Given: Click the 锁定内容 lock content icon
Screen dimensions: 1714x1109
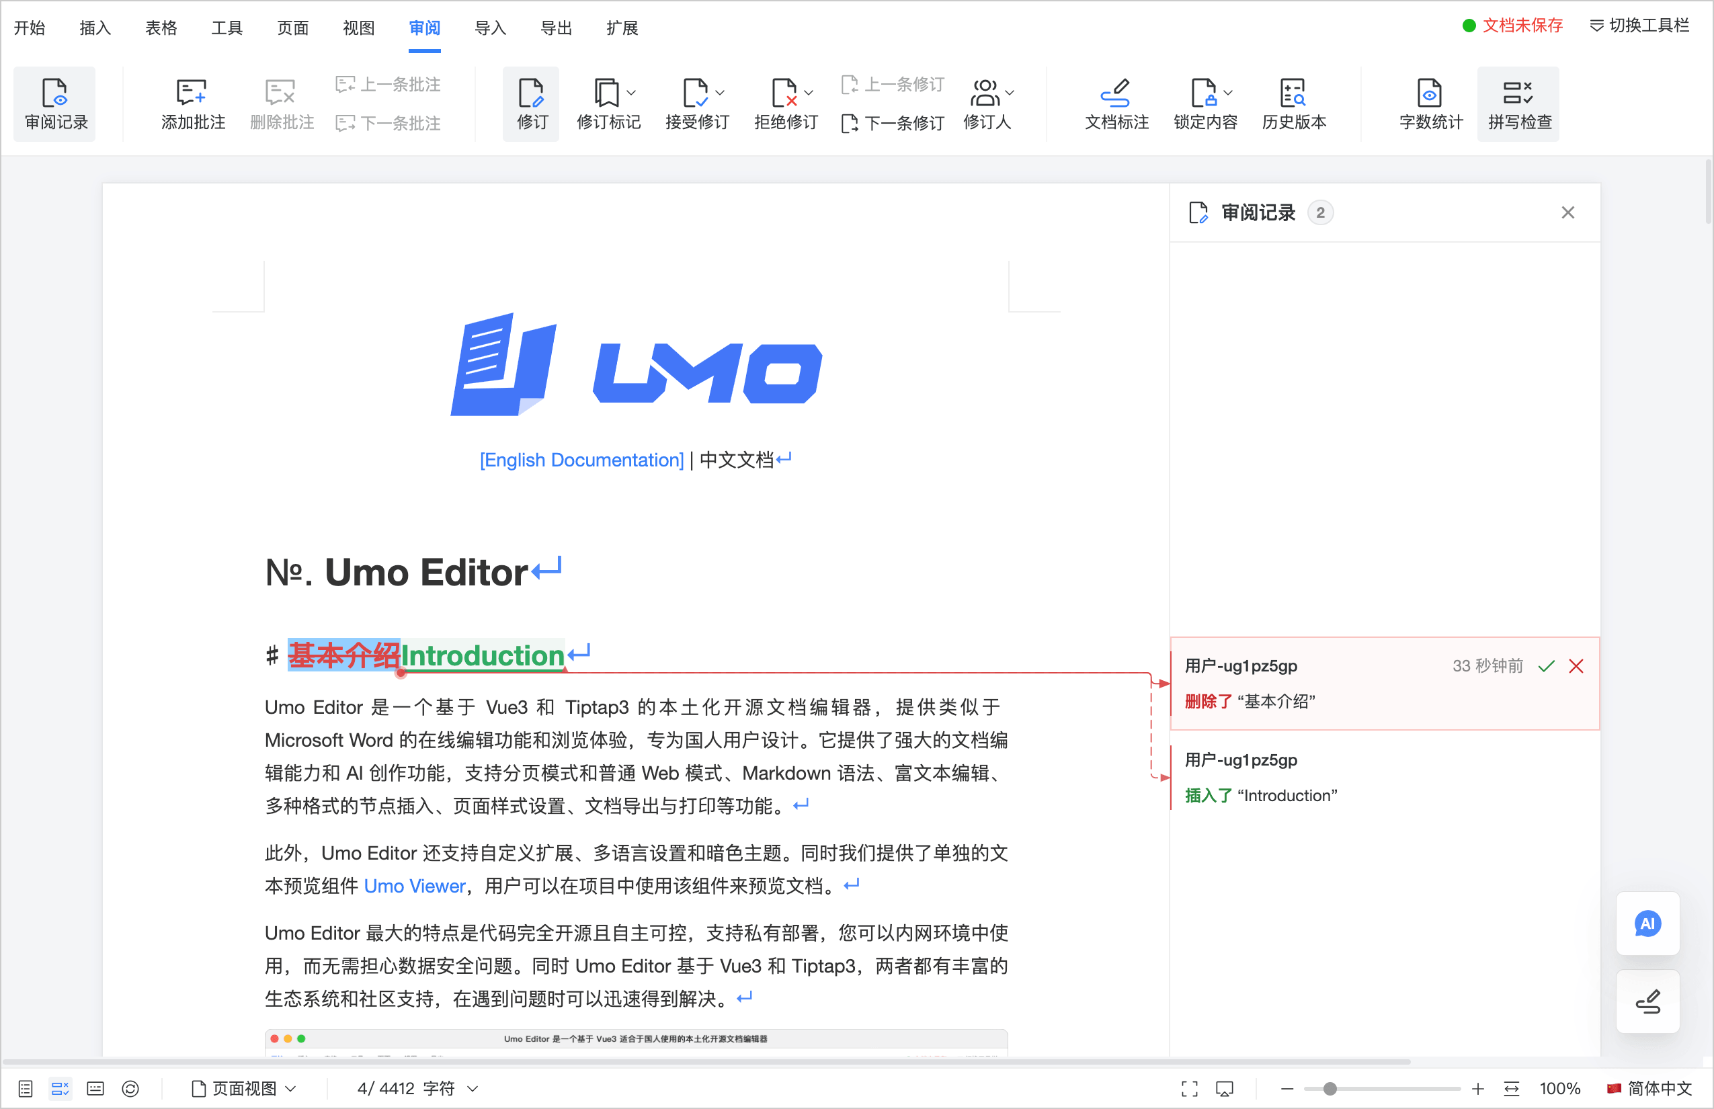Looking at the screenshot, I should [x=1203, y=92].
